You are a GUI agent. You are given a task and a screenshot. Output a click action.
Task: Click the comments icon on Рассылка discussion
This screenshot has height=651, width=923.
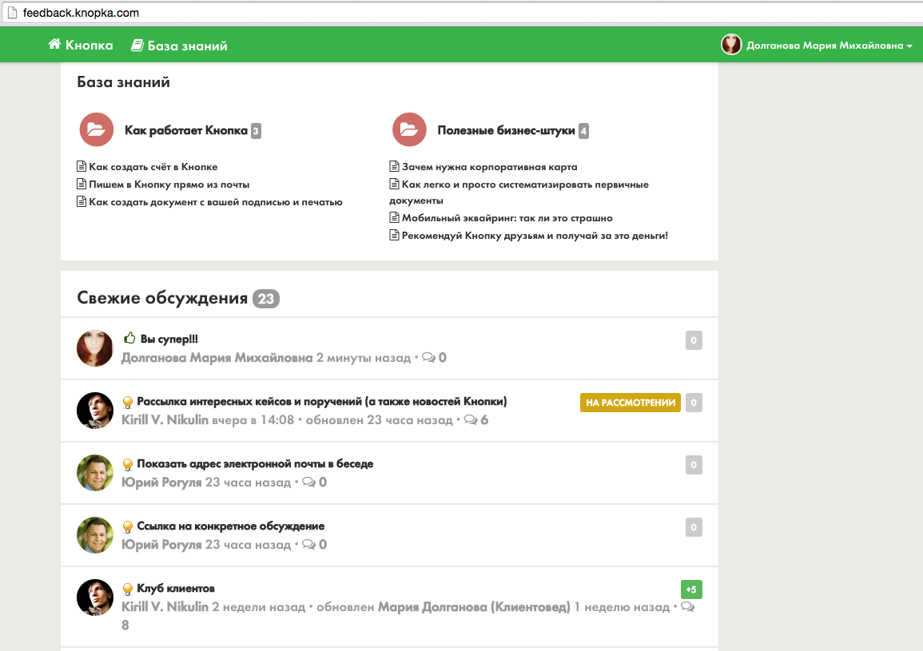[x=470, y=419]
